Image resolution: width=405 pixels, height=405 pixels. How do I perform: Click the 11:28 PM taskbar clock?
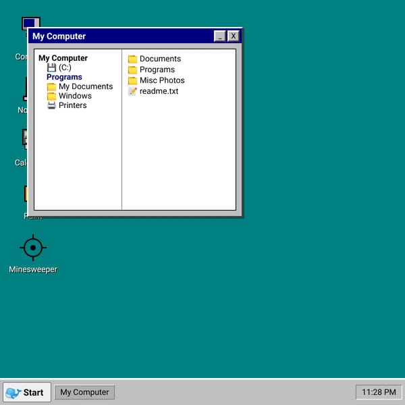[x=379, y=392]
